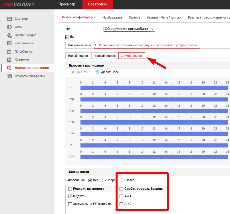Click the trash bin Удалить все icon

[97, 72]
